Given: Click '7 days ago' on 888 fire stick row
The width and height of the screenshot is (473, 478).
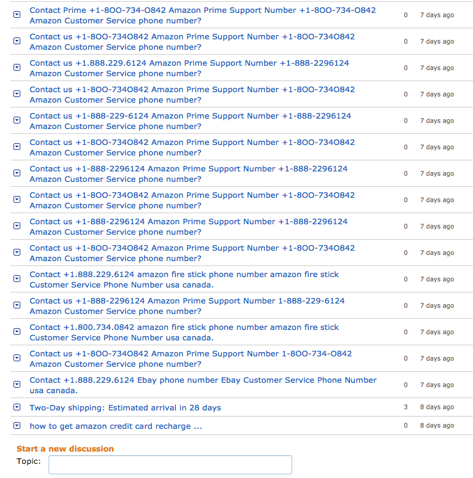Looking at the screenshot, I should (x=437, y=279).
